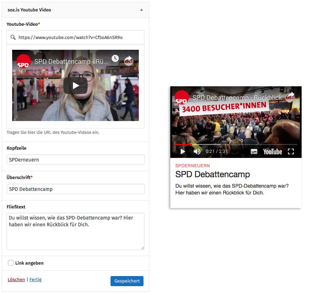Click the search magnifier icon in URL field
322x294 pixels.
[x=13, y=37]
